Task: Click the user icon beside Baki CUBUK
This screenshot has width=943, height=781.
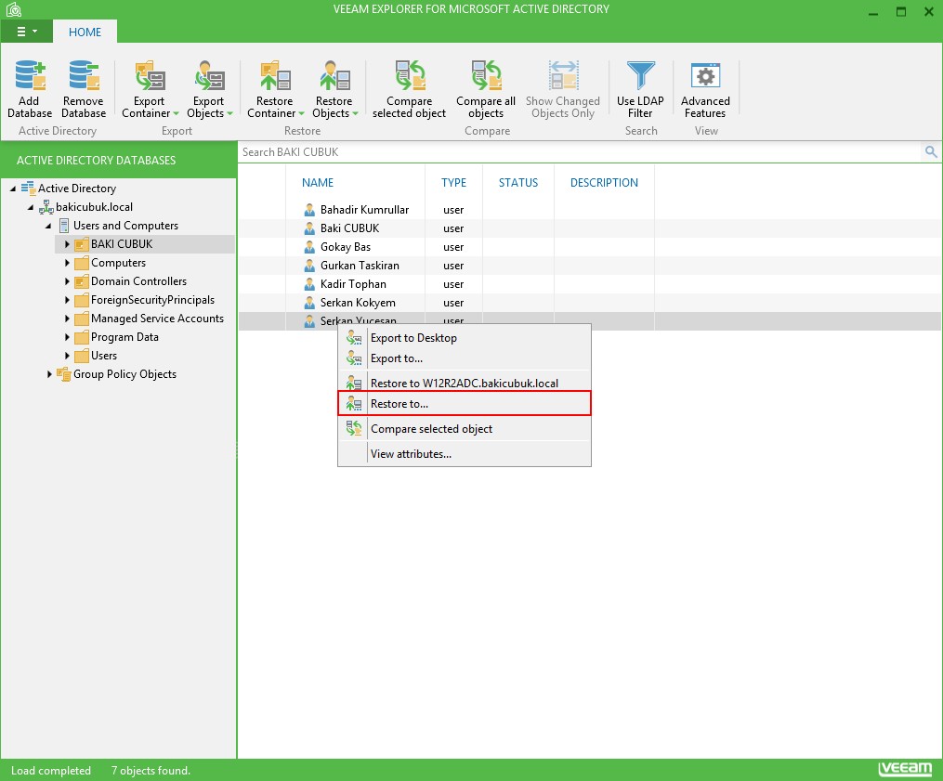Action: click(x=309, y=228)
